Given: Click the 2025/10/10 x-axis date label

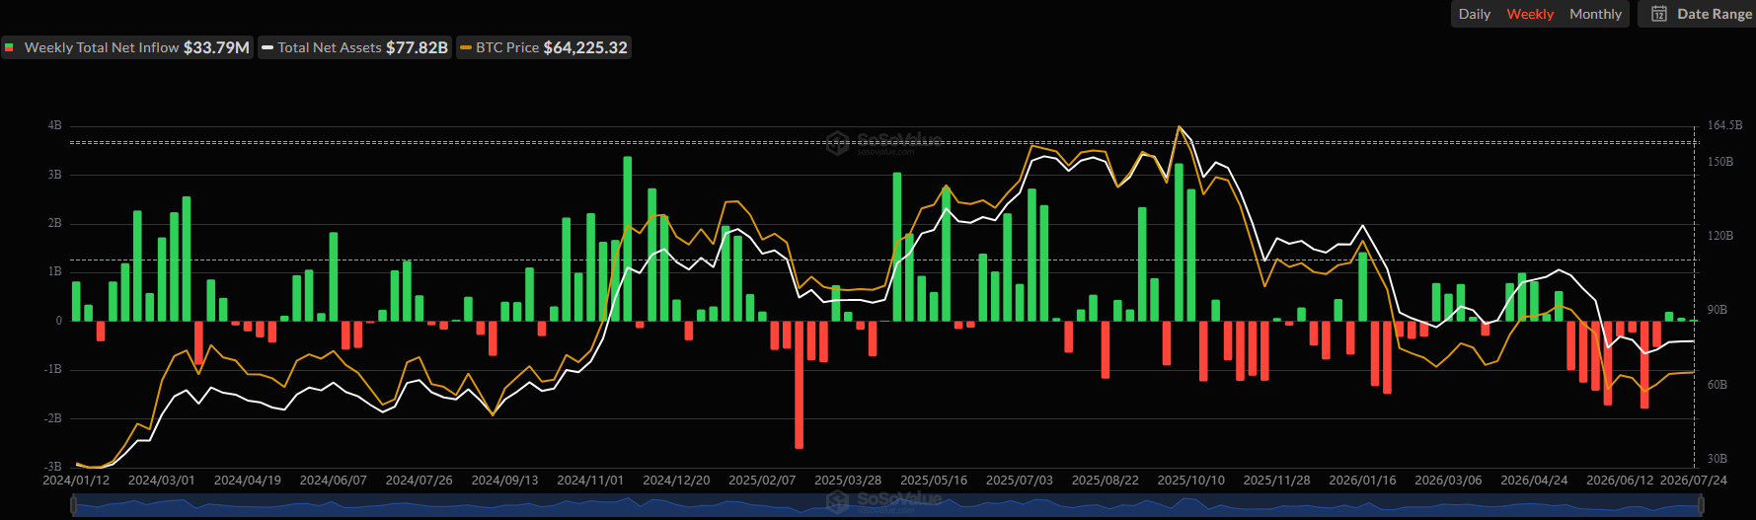Looking at the screenshot, I should pos(1191,481).
